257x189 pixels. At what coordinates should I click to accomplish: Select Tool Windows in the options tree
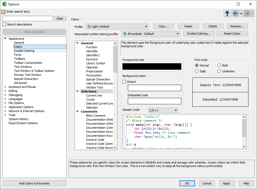pyautogui.click(x=23, y=67)
